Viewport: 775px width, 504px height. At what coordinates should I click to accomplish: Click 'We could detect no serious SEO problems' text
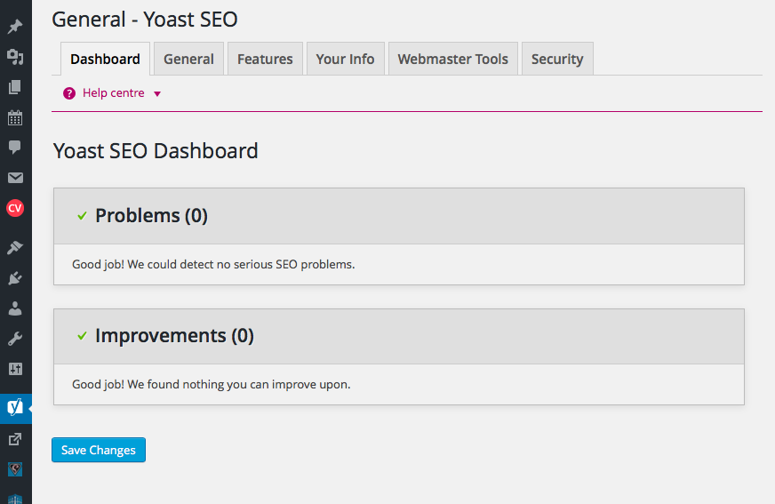coord(241,264)
